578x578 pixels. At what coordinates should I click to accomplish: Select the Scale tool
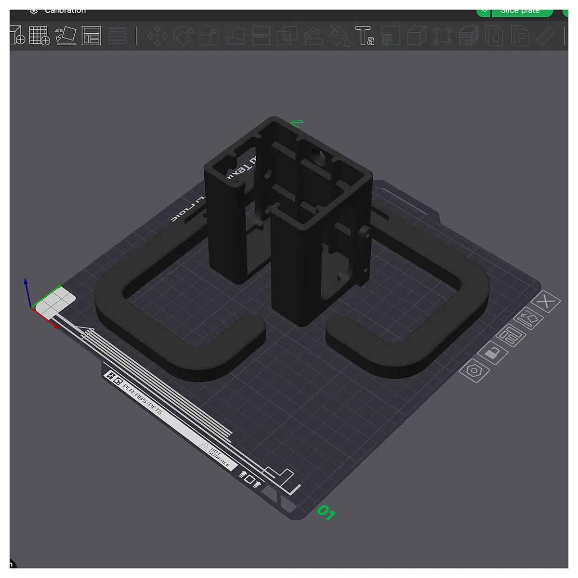(209, 36)
